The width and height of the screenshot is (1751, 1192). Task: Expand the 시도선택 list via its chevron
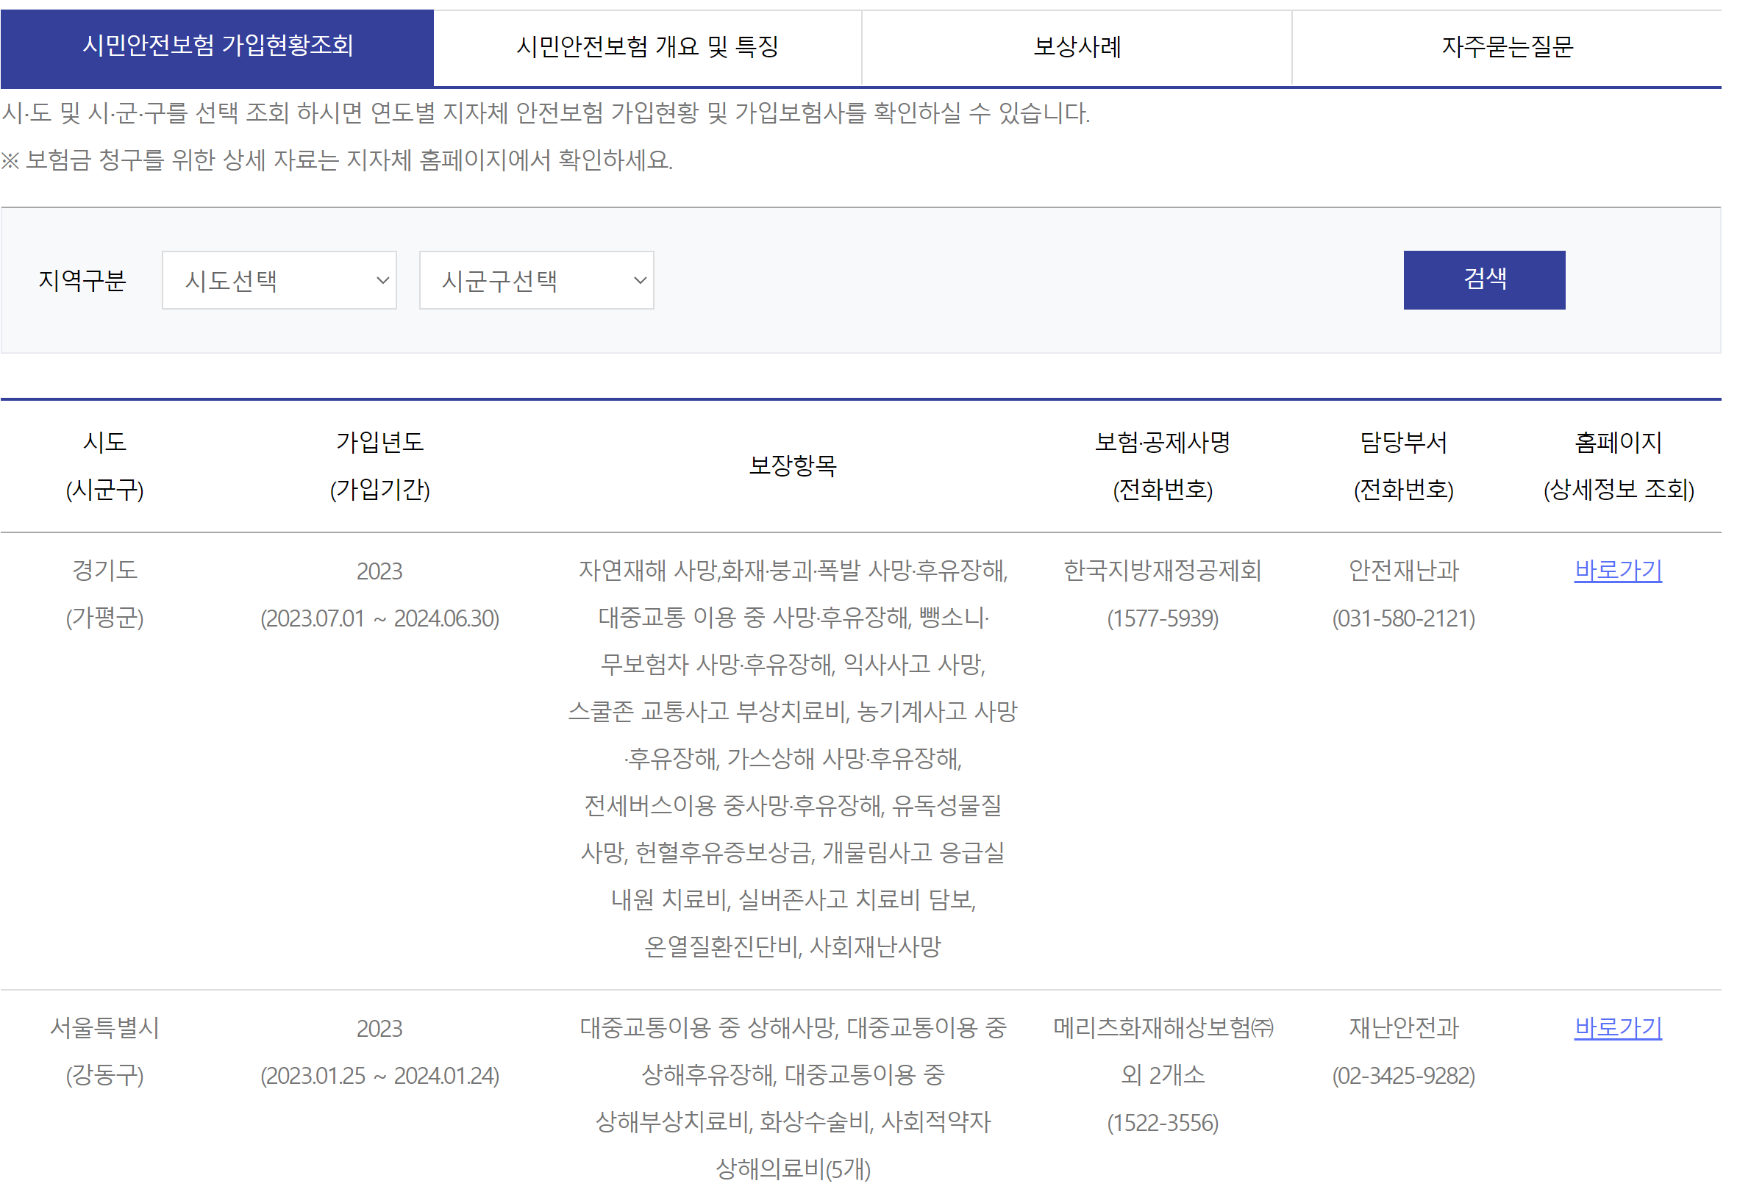click(382, 279)
